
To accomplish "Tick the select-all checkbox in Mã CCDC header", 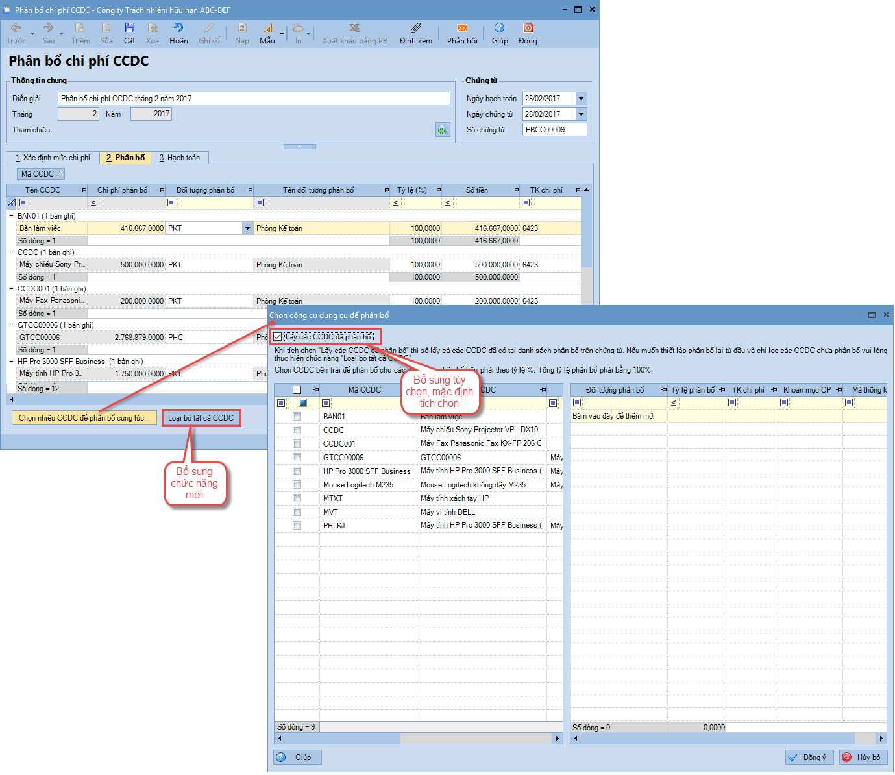I will [x=297, y=390].
